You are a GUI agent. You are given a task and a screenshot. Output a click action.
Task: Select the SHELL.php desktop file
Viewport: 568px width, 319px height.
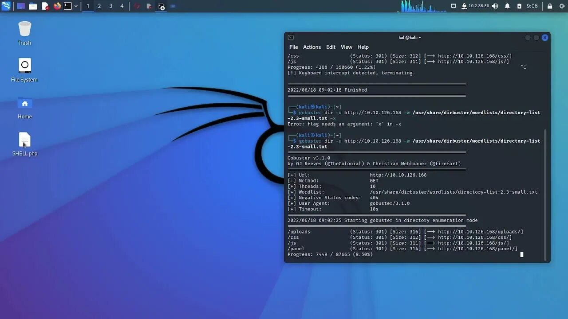pos(24,144)
